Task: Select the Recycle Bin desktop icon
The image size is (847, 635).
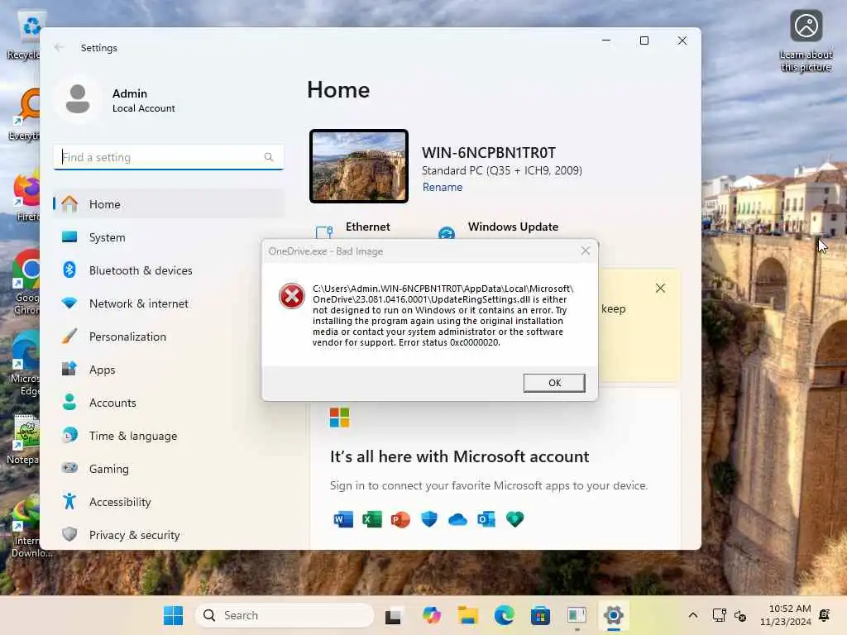Action: 24,36
